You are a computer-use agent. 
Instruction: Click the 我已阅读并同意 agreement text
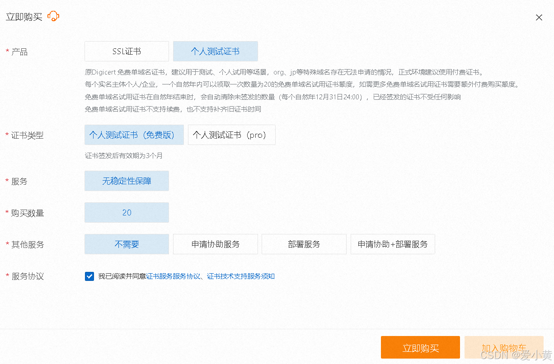pyautogui.click(x=122, y=276)
